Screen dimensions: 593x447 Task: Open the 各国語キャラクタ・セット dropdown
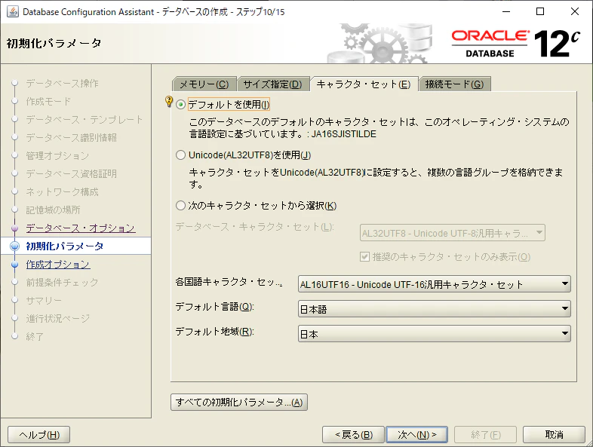(x=434, y=284)
